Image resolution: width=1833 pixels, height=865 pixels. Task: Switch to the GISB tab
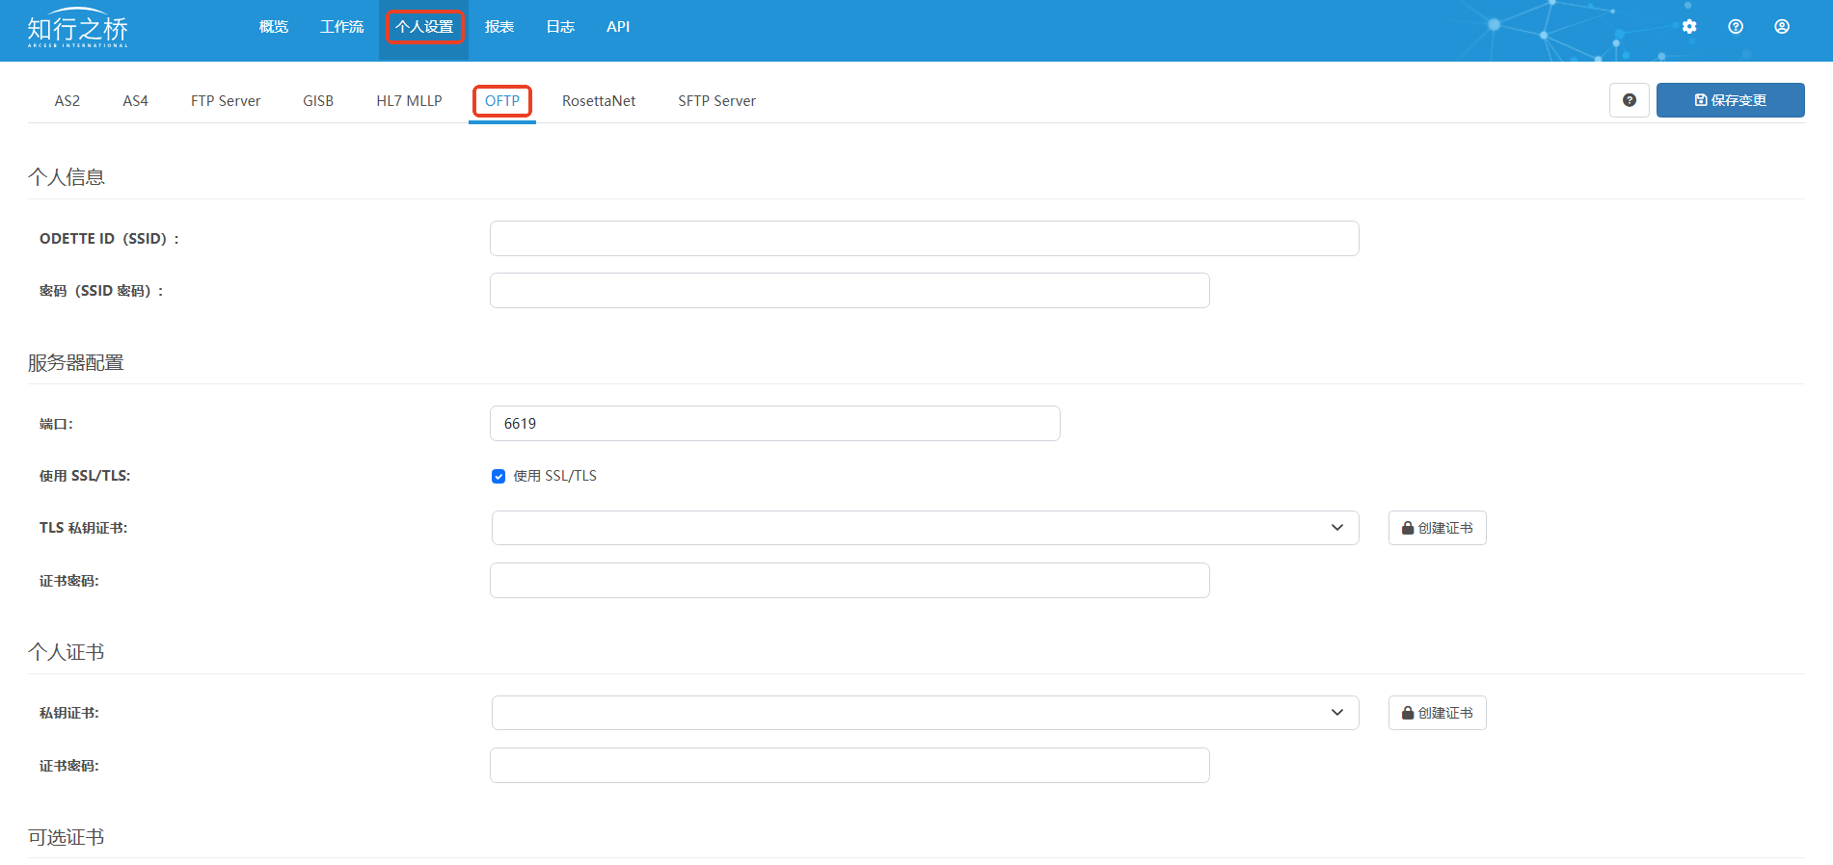[318, 101]
